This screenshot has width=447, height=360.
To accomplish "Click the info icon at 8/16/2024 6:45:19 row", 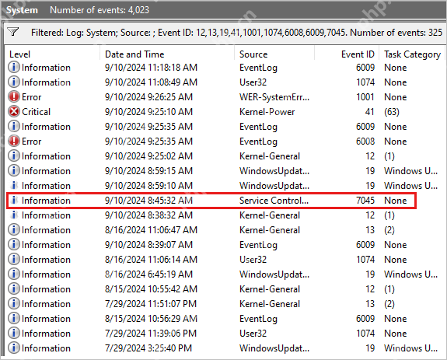I will point(14,274).
